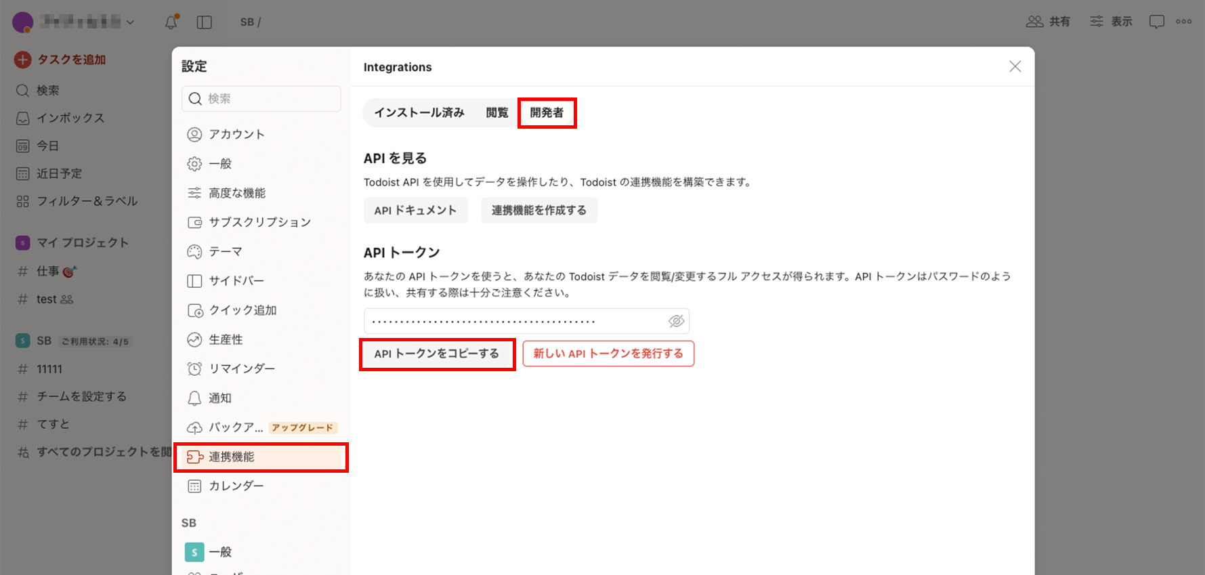Viewport: 1205px width, 575px height.
Task: Click API トークンをコピーする button
Action: pyautogui.click(x=437, y=354)
